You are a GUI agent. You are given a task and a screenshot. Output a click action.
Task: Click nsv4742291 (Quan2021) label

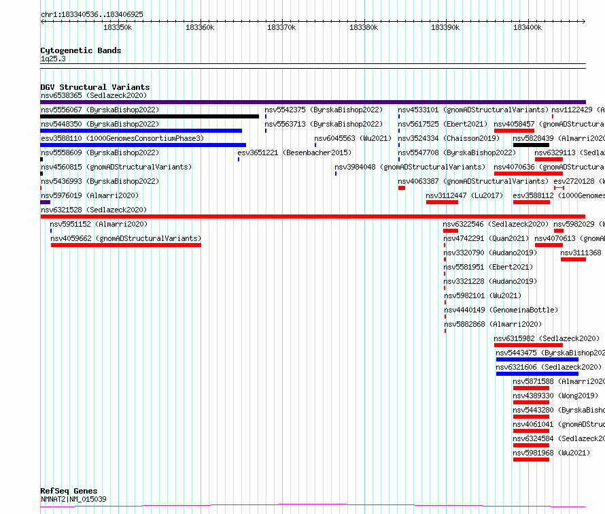coord(486,238)
